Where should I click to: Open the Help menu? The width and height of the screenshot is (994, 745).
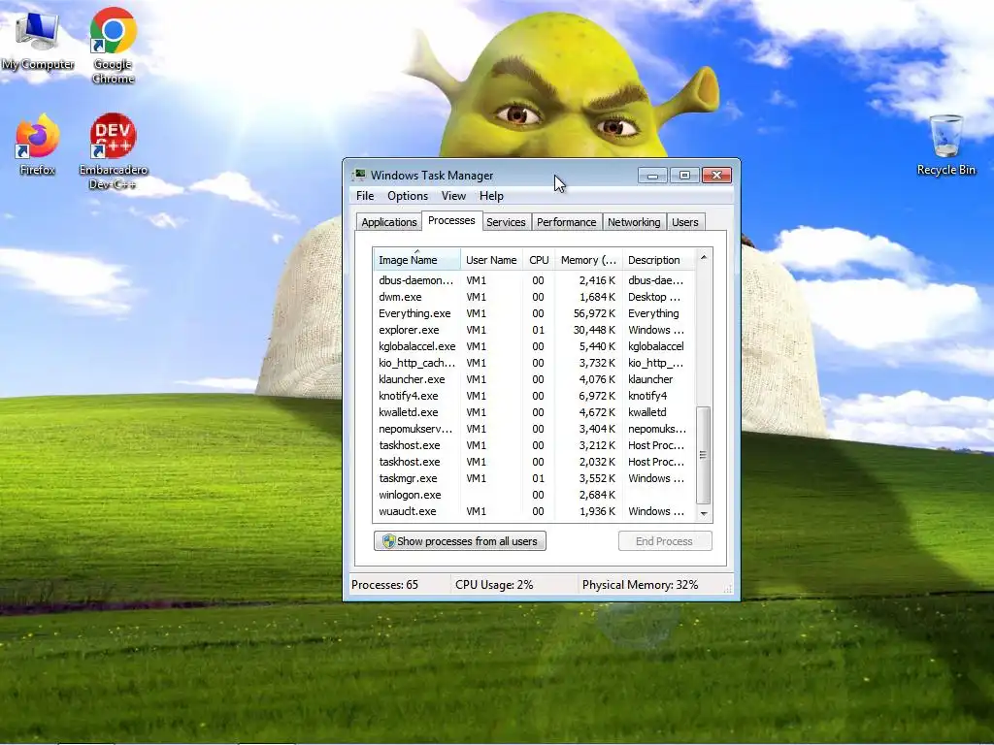click(491, 196)
